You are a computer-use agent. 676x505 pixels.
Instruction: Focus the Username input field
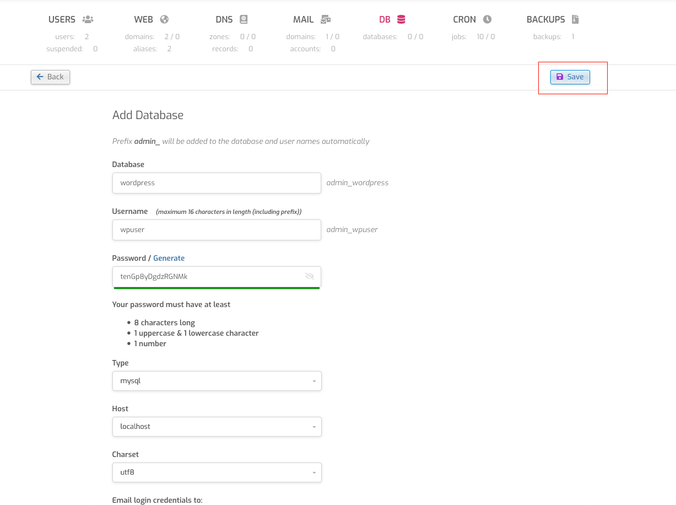(217, 230)
